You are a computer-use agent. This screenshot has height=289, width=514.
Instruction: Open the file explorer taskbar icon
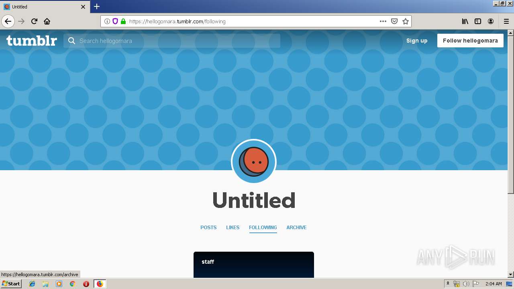(x=45, y=284)
